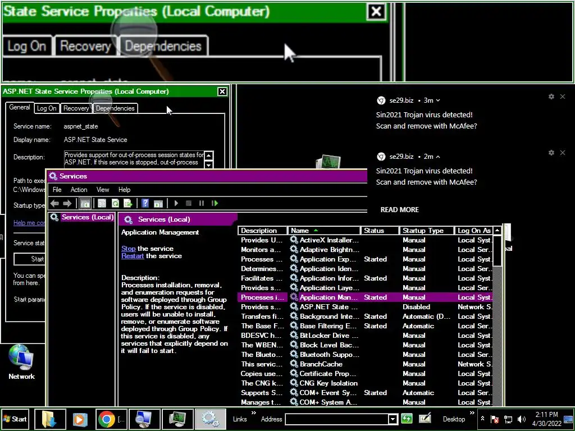Open settings gear of the 3m notification

click(551, 97)
